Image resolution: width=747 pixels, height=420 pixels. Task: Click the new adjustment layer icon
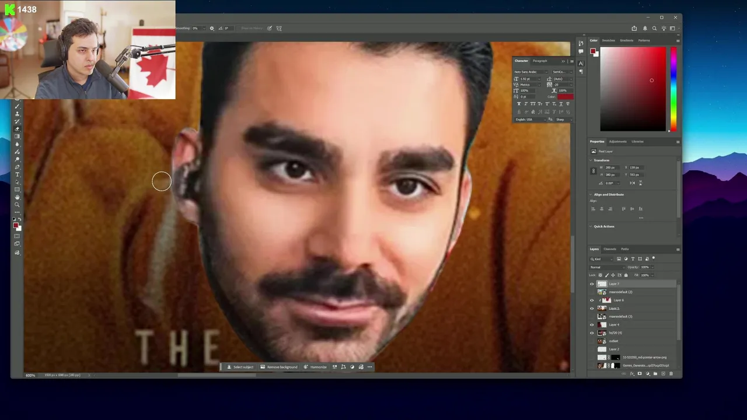[x=648, y=373]
